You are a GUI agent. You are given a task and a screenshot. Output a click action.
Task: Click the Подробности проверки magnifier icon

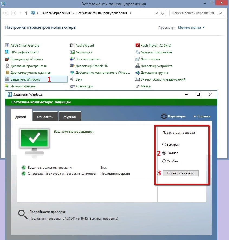[x=23, y=214]
